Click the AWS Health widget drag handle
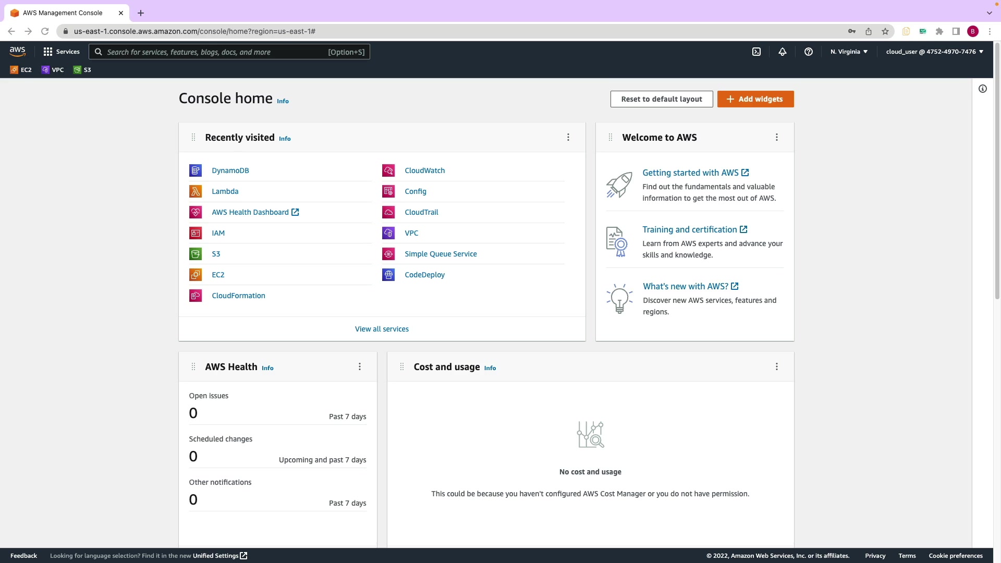This screenshot has width=1001, height=563. [193, 366]
